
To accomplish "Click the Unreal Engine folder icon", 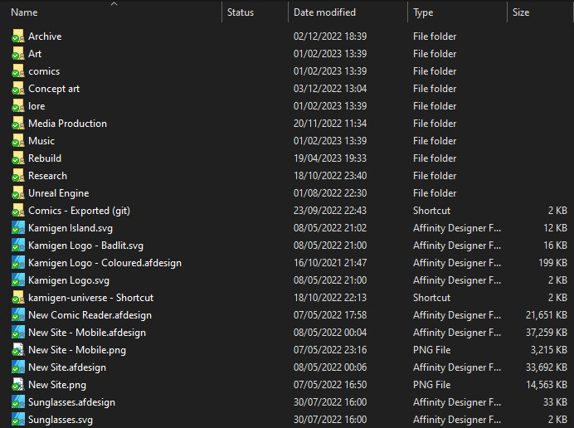I will tap(18, 193).
